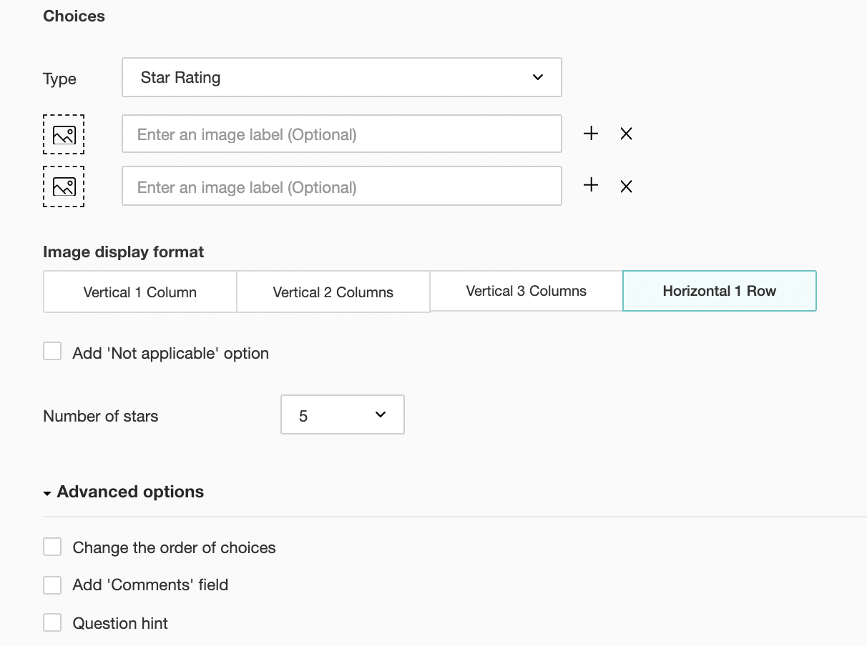Check 'Change the order of choices'
The width and height of the screenshot is (867, 646).
[52, 547]
